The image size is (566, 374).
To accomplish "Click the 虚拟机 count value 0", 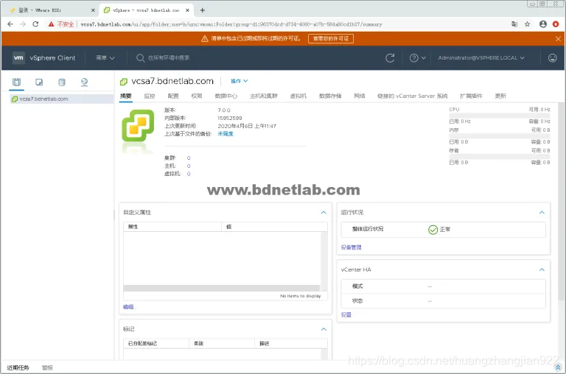I will 189,174.
